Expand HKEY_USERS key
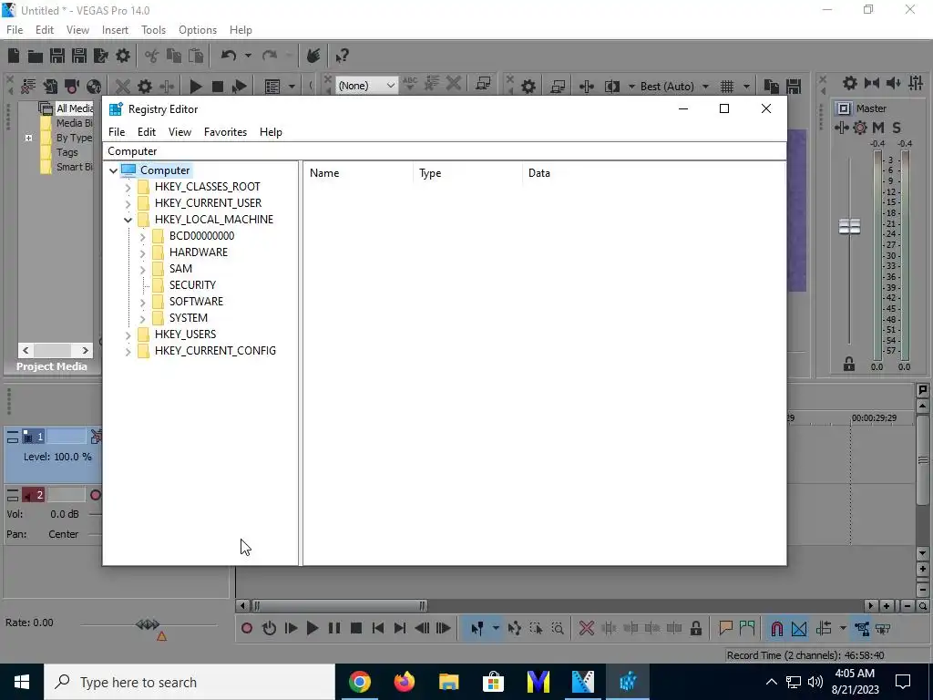Image resolution: width=933 pixels, height=700 pixels. (x=128, y=335)
